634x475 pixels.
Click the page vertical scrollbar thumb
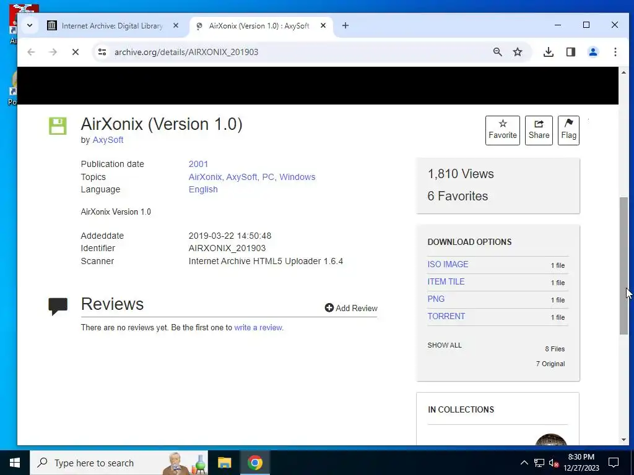[x=623, y=265]
